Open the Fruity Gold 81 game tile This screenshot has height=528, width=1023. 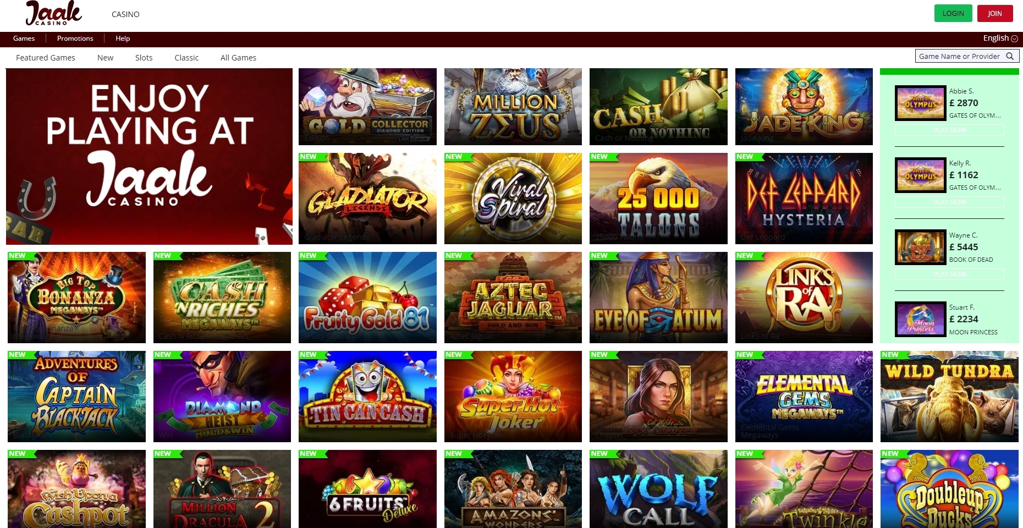tap(367, 298)
